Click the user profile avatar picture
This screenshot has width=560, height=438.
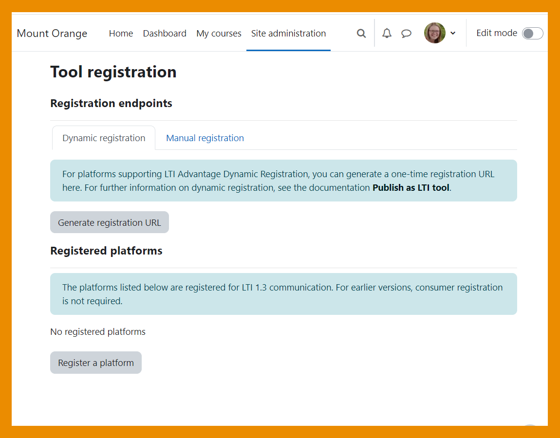click(434, 33)
